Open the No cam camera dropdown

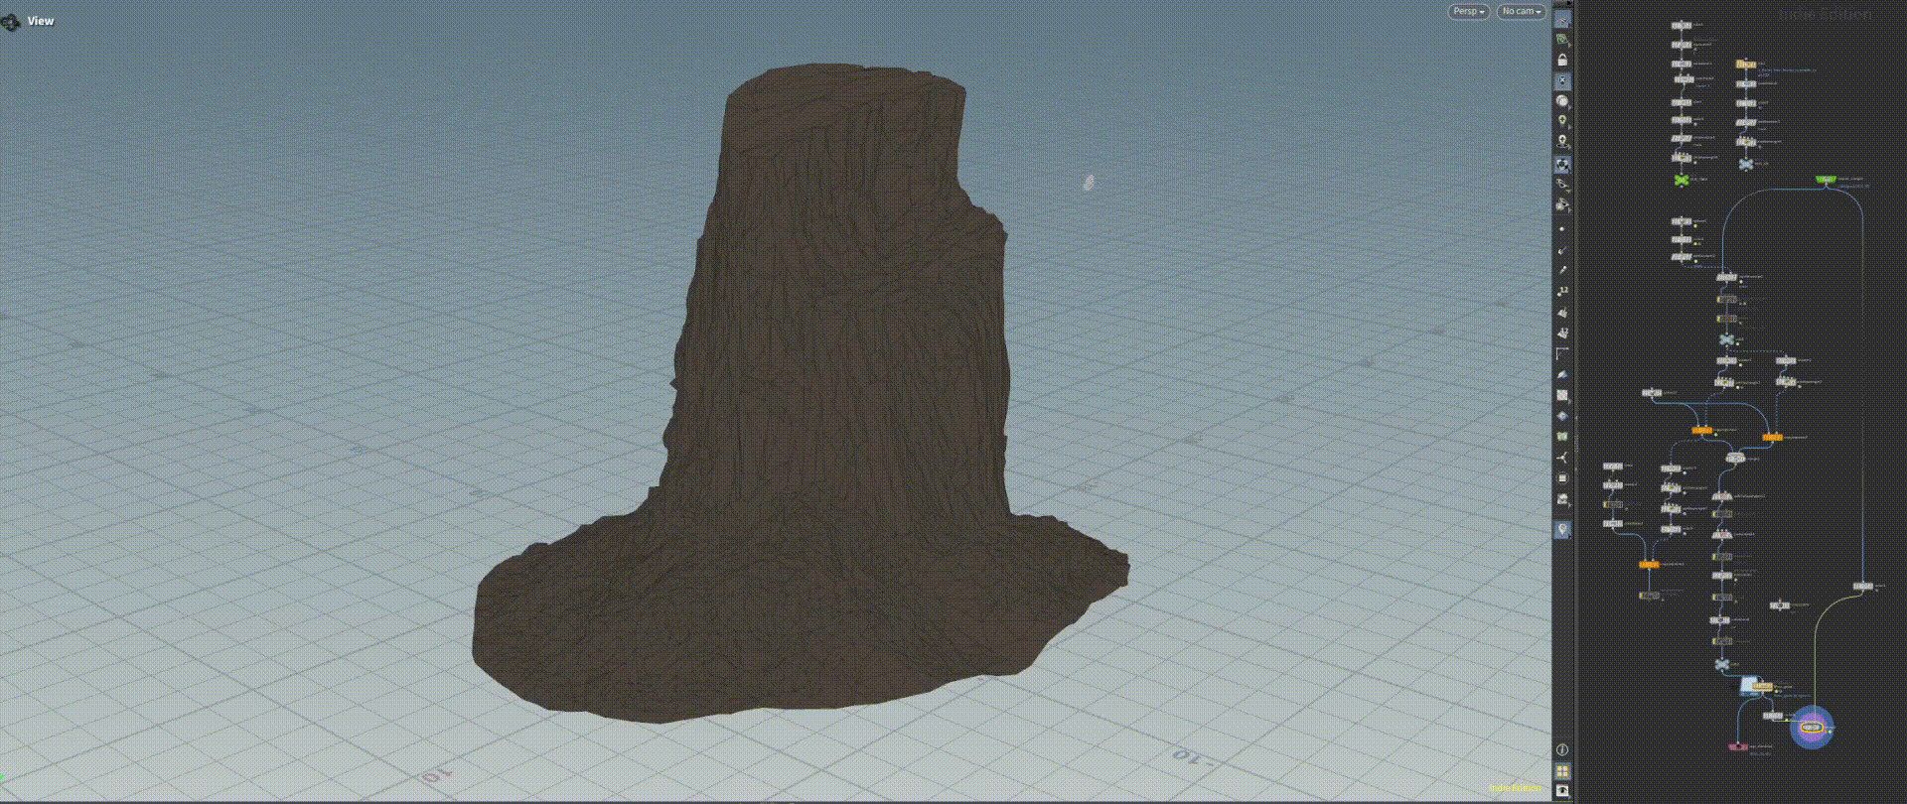[x=1521, y=12]
